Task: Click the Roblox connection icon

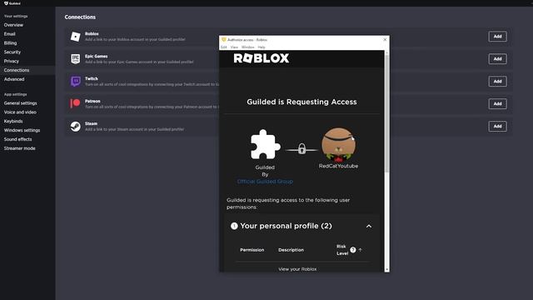Action: [76, 37]
